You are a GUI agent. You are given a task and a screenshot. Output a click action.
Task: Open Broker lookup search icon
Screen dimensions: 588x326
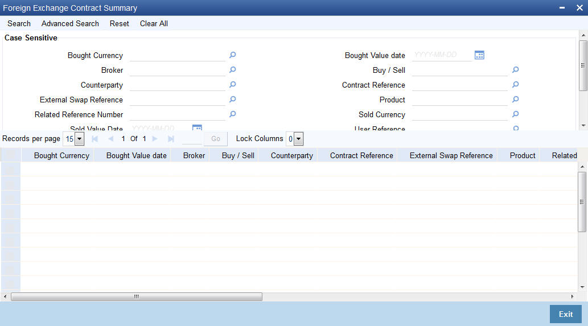pyautogui.click(x=232, y=70)
